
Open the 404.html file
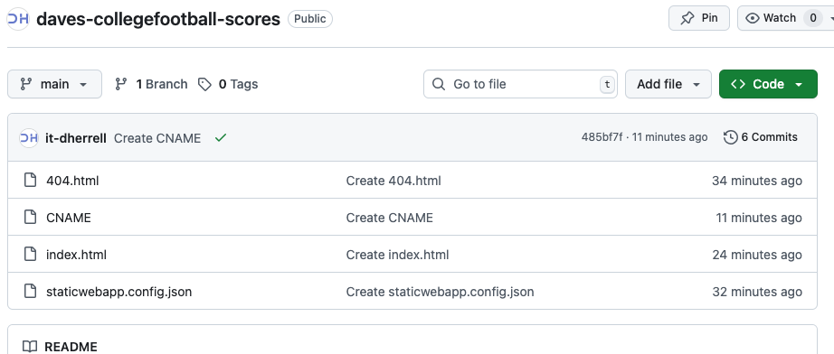coord(72,181)
